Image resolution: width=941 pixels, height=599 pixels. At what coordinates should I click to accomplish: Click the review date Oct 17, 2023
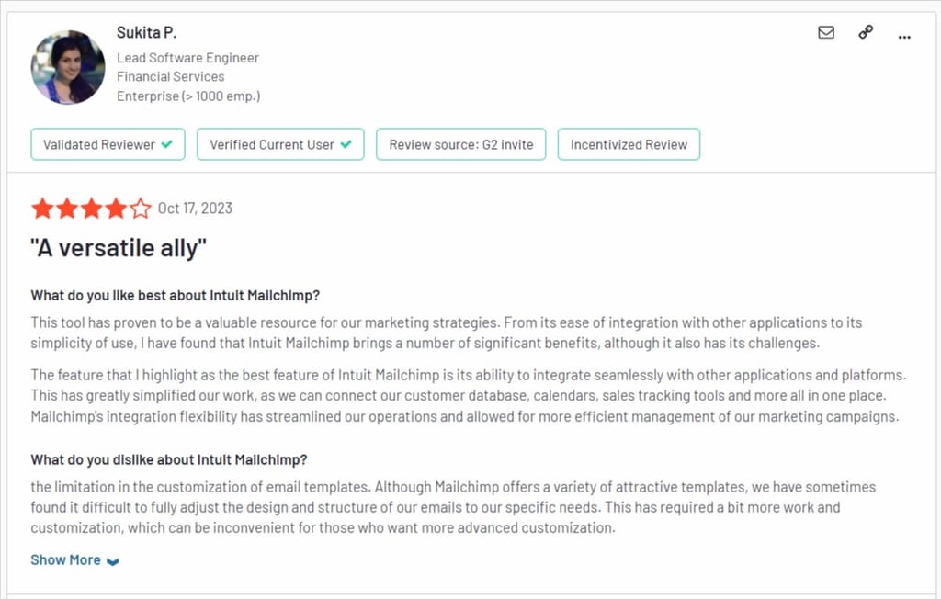click(195, 209)
